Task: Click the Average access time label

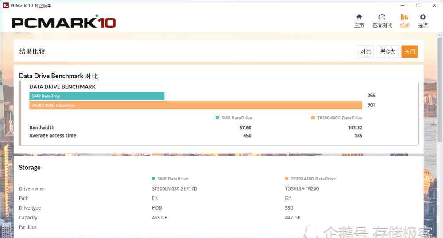Action: [53, 136]
